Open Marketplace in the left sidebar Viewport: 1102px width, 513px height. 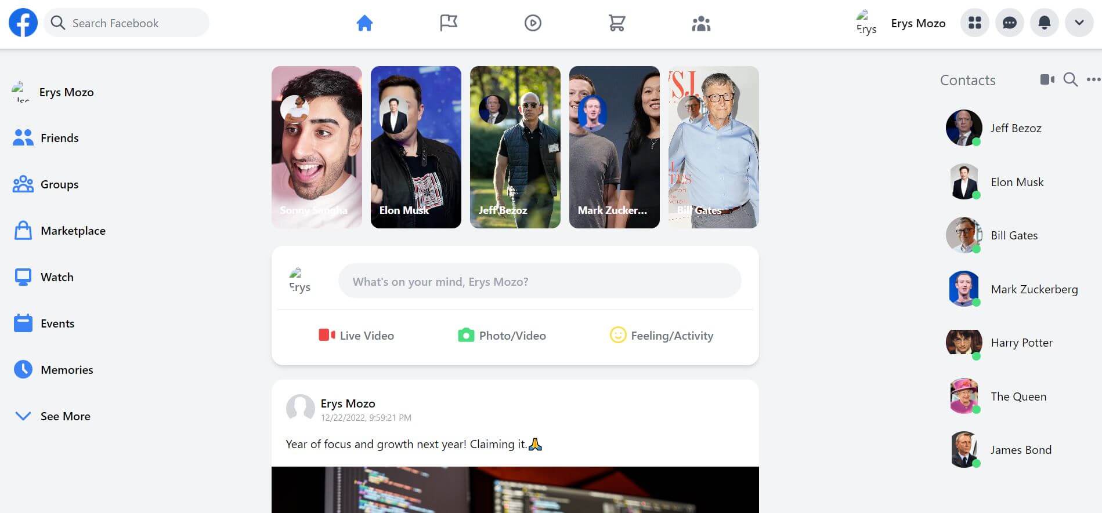pos(59,231)
